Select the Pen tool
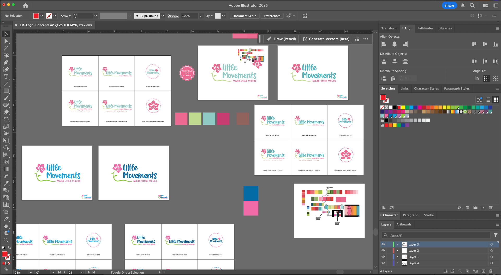 6,62
